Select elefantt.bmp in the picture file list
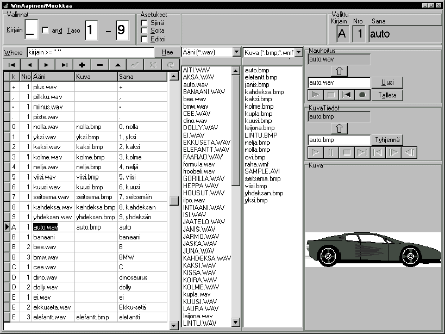 (x=261, y=77)
